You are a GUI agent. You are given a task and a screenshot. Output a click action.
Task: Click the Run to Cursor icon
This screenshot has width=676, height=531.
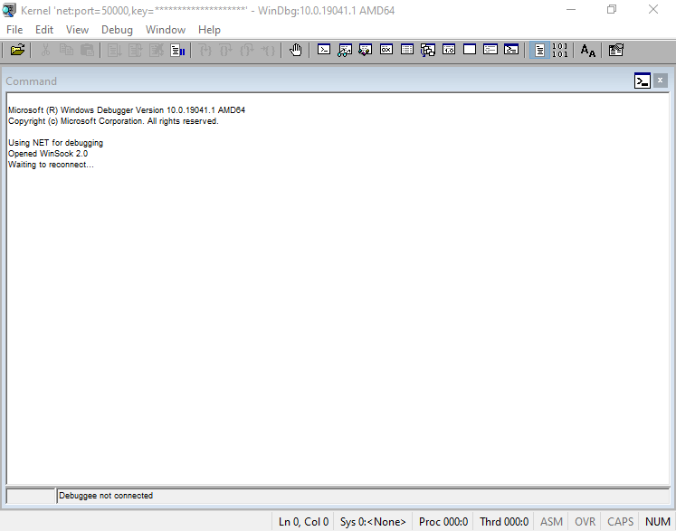point(268,50)
